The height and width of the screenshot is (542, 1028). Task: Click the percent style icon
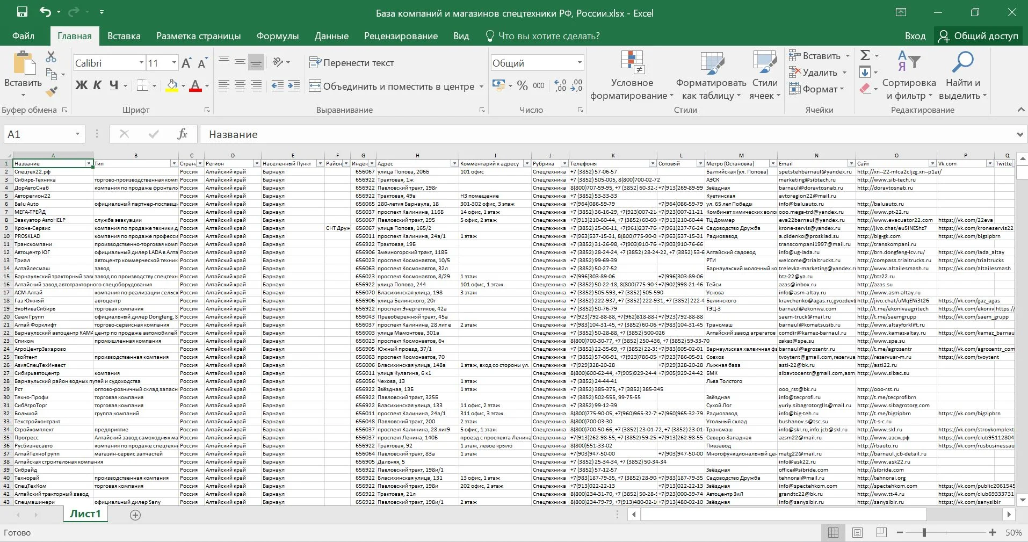point(523,85)
